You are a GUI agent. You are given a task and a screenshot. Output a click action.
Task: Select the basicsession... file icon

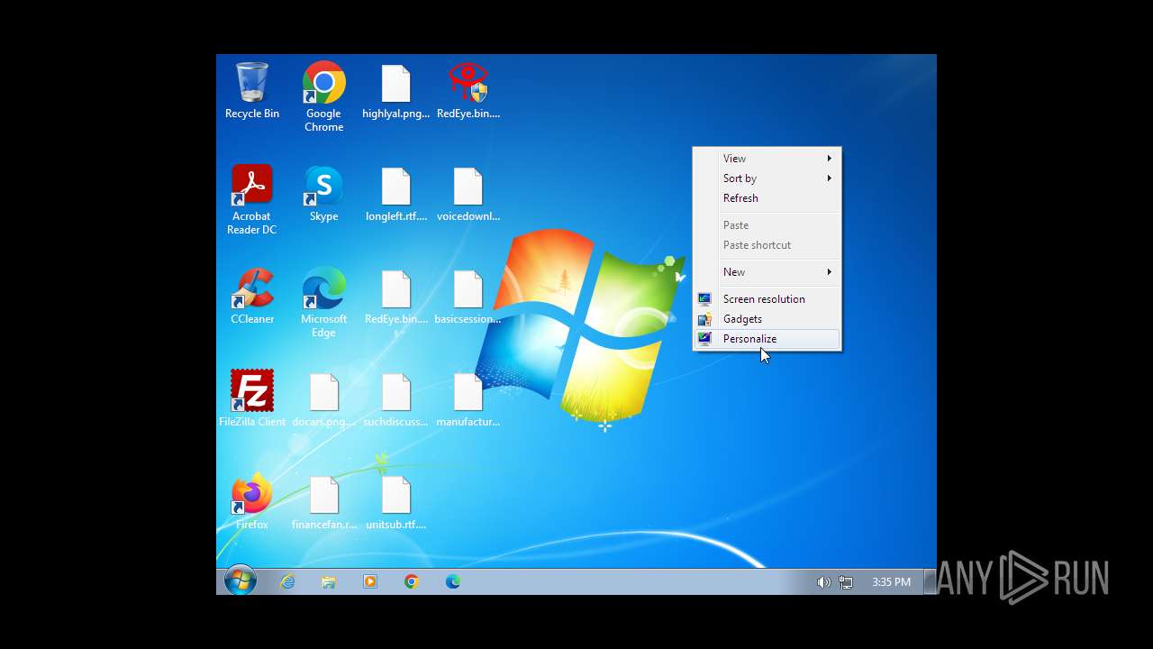(x=468, y=296)
